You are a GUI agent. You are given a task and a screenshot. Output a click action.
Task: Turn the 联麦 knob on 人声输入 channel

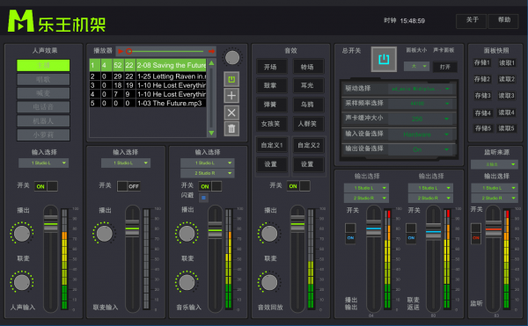pyautogui.click(x=22, y=282)
